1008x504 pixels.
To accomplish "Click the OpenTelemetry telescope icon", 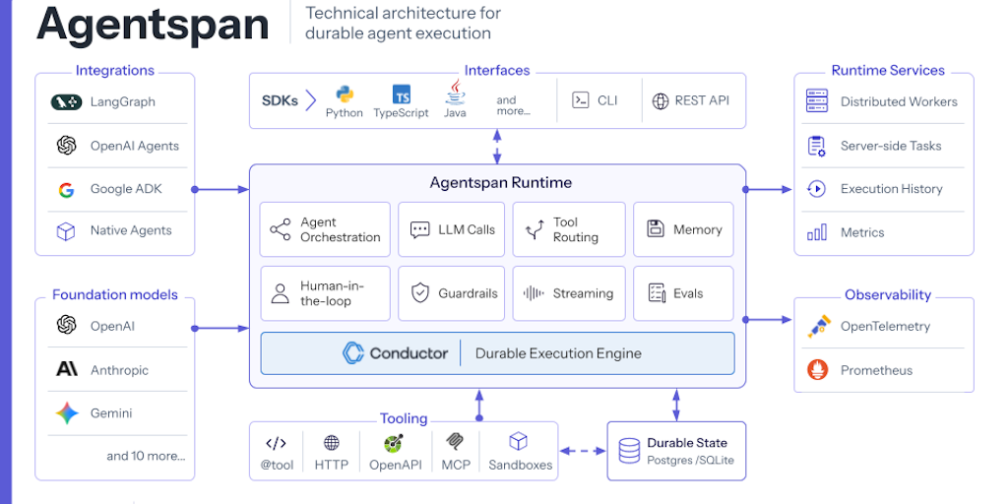I will click(x=820, y=327).
